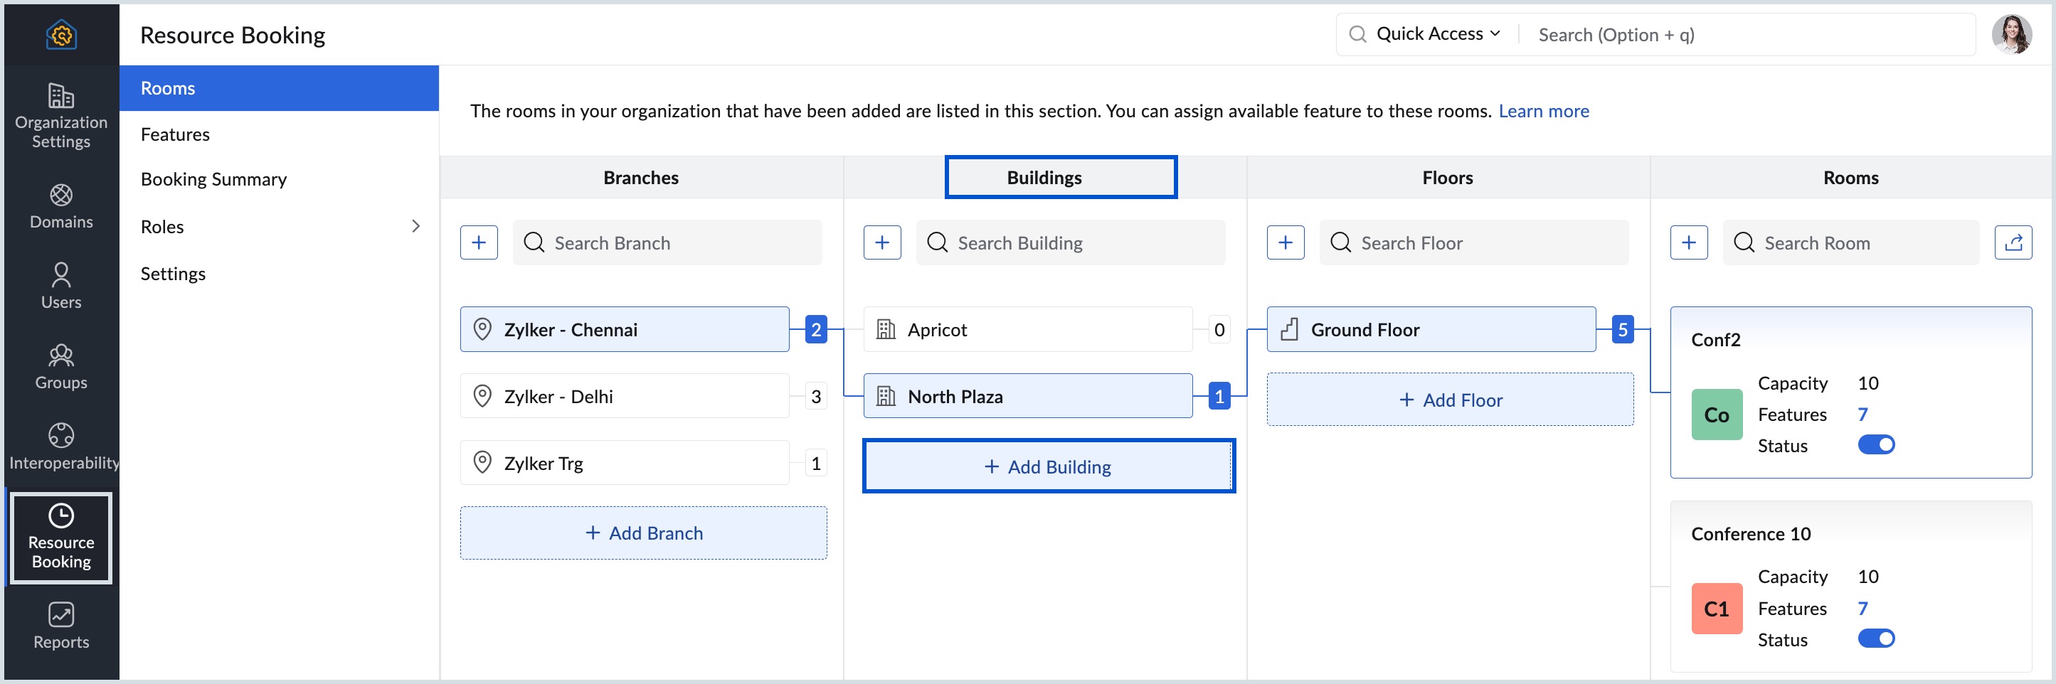Toggle status switch for Conference 10
This screenshot has height=684, width=2056.
(1875, 638)
